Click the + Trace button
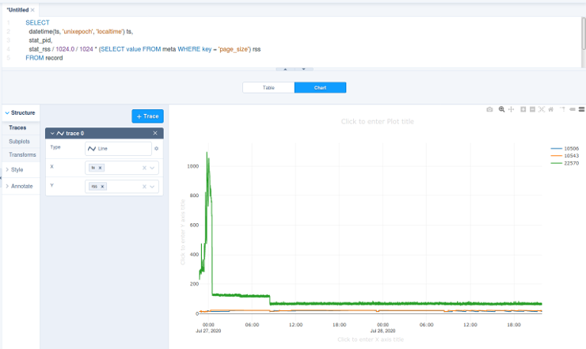The image size is (586, 349). (x=147, y=116)
